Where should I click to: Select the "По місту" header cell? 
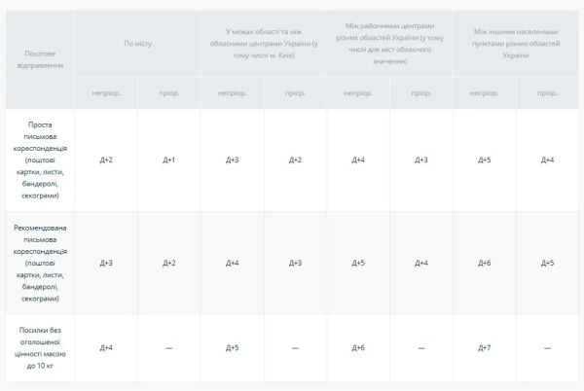(x=137, y=45)
